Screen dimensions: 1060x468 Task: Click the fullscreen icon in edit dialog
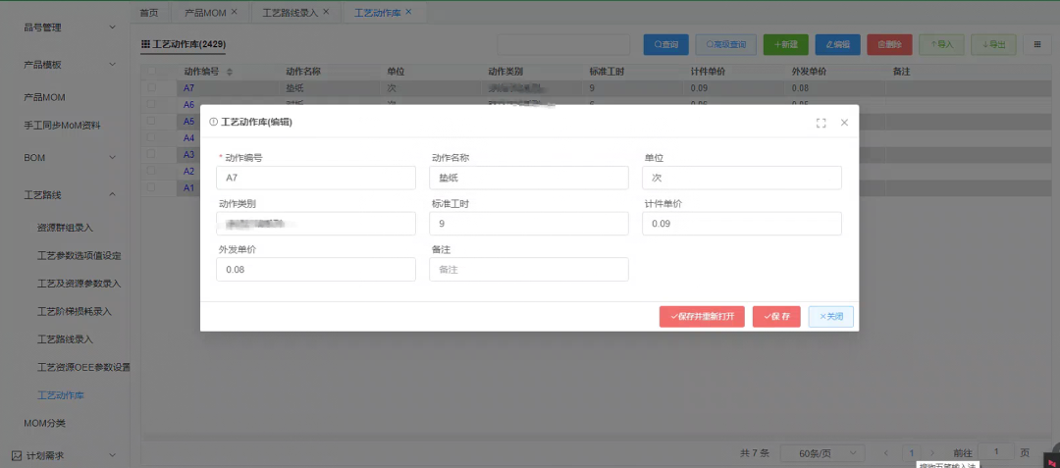pos(821,123)
